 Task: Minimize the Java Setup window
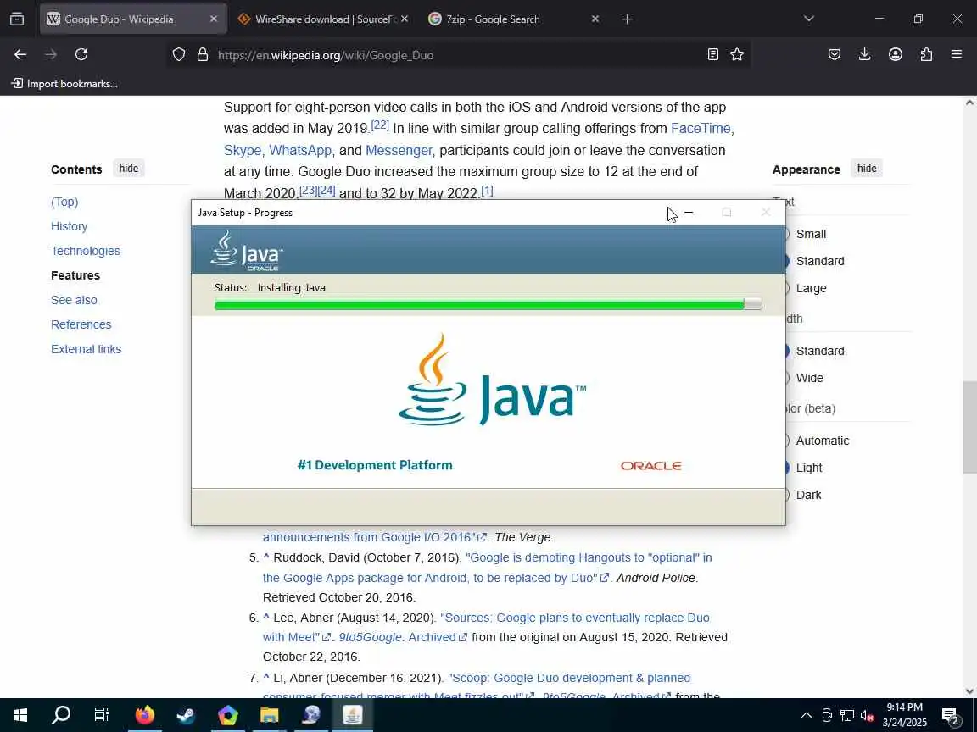[x=689, y=213]
